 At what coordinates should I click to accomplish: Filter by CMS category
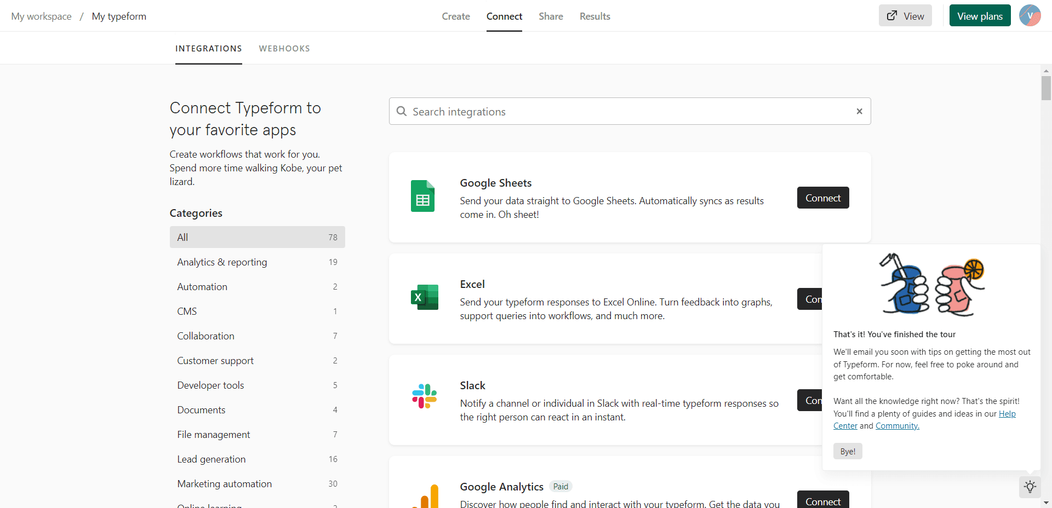[x=258, y=311]
